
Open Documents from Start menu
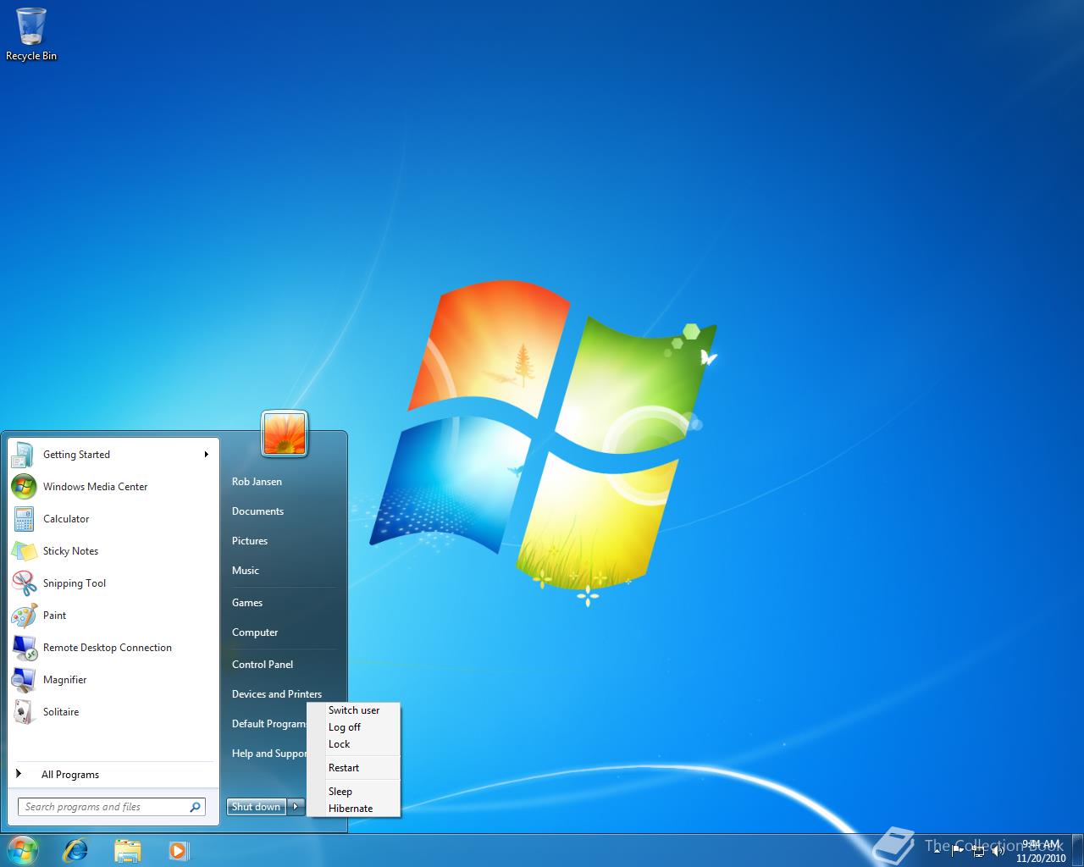[x=257, y=511]
